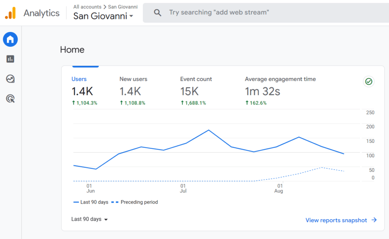Open the San Giovanni property selector
This screenshot has width=389, height=239.
tap(103, 17)
